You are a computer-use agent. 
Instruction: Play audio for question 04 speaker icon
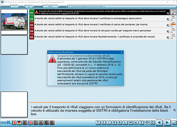point(168,32)
